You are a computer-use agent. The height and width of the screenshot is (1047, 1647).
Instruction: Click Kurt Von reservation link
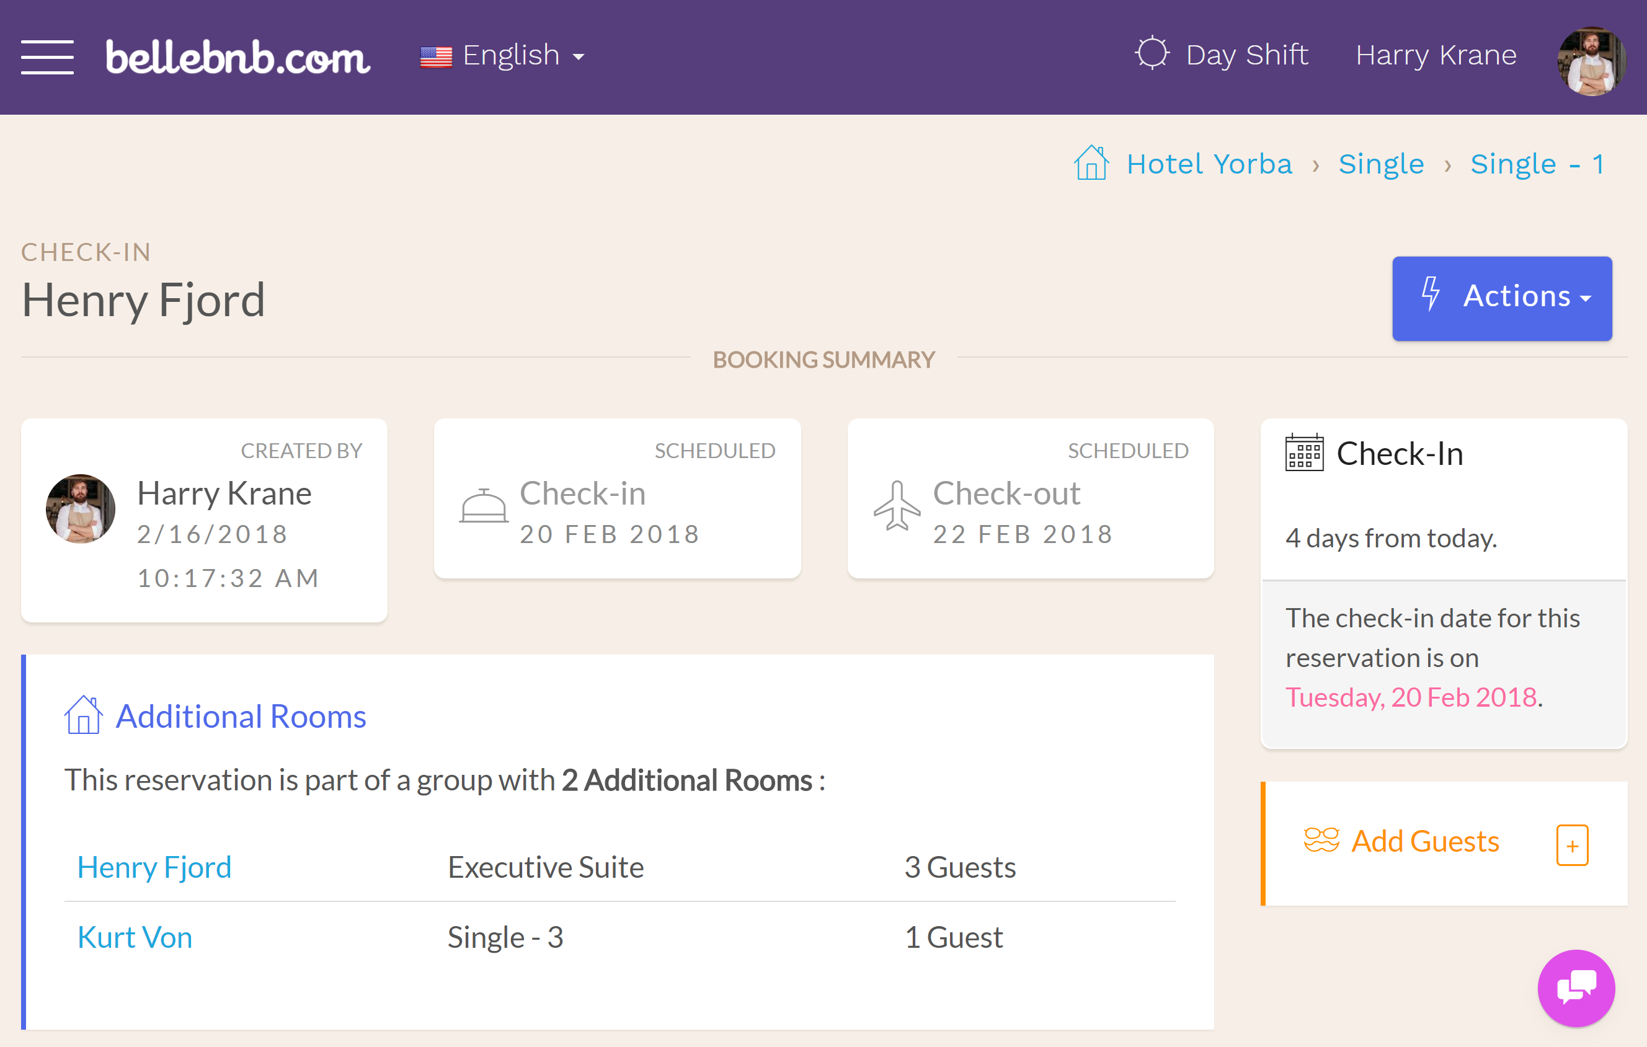pyautogui.click(x=135, y=935)
